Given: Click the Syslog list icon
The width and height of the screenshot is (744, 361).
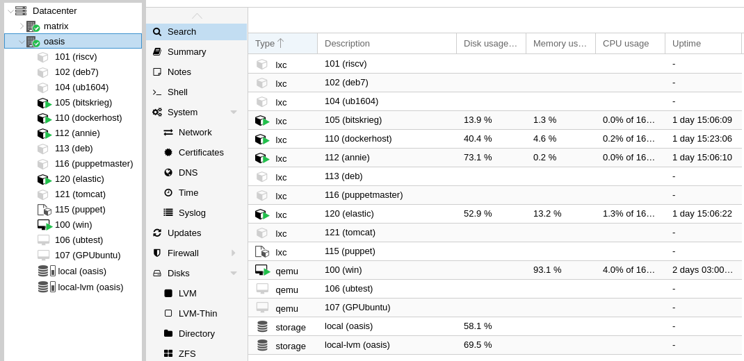Looking at the screenshot, I should [168, 212].
